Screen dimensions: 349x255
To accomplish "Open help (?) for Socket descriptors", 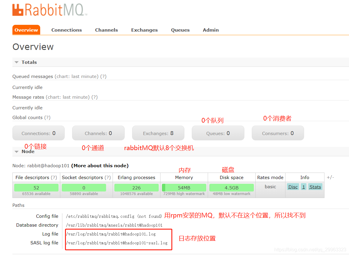I will point(108,177).
